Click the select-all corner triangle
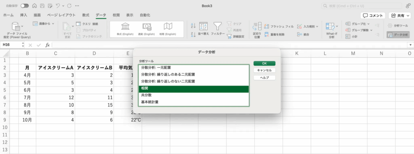Viewport: 414px width, 154px height. [x=6, y=54]
